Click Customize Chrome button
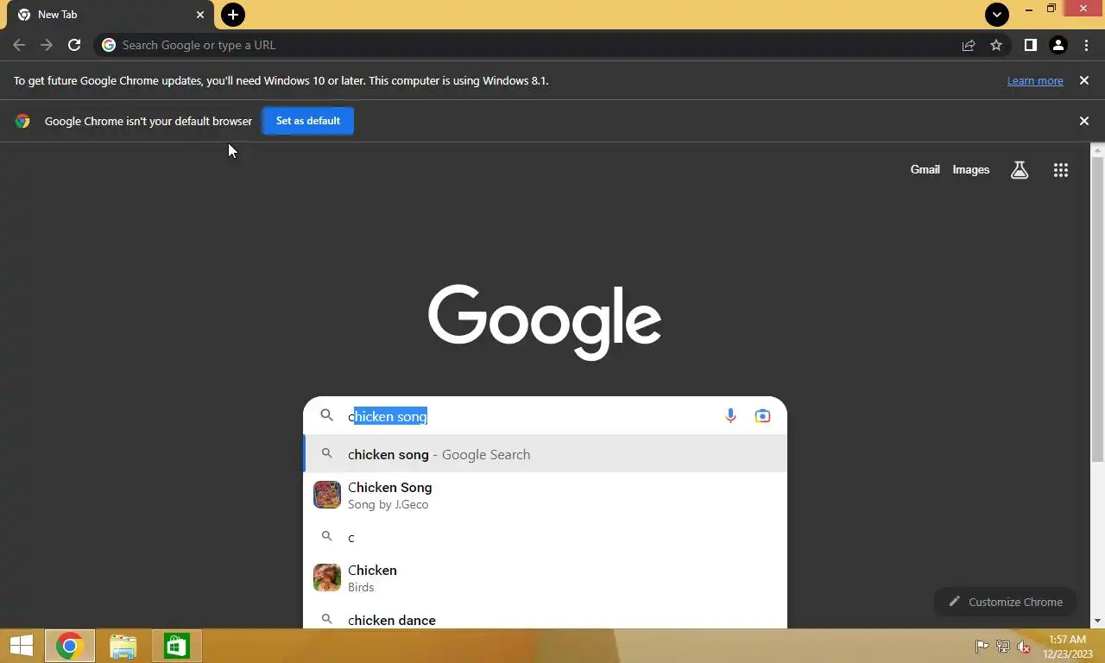 [x=1005, y=602]
